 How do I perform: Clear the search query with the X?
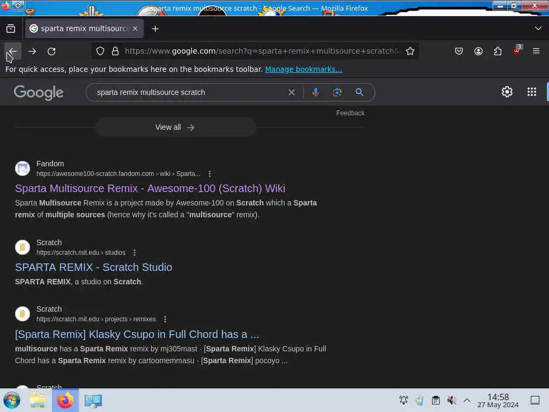pyautogui.click(x=291, y=92)
